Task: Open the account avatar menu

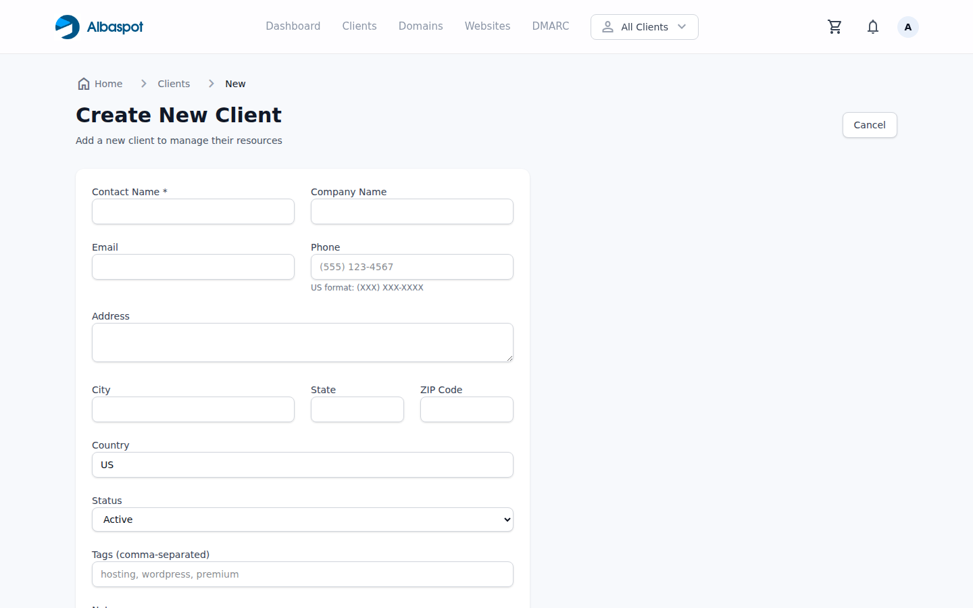Action: click(x=907, y=26)
